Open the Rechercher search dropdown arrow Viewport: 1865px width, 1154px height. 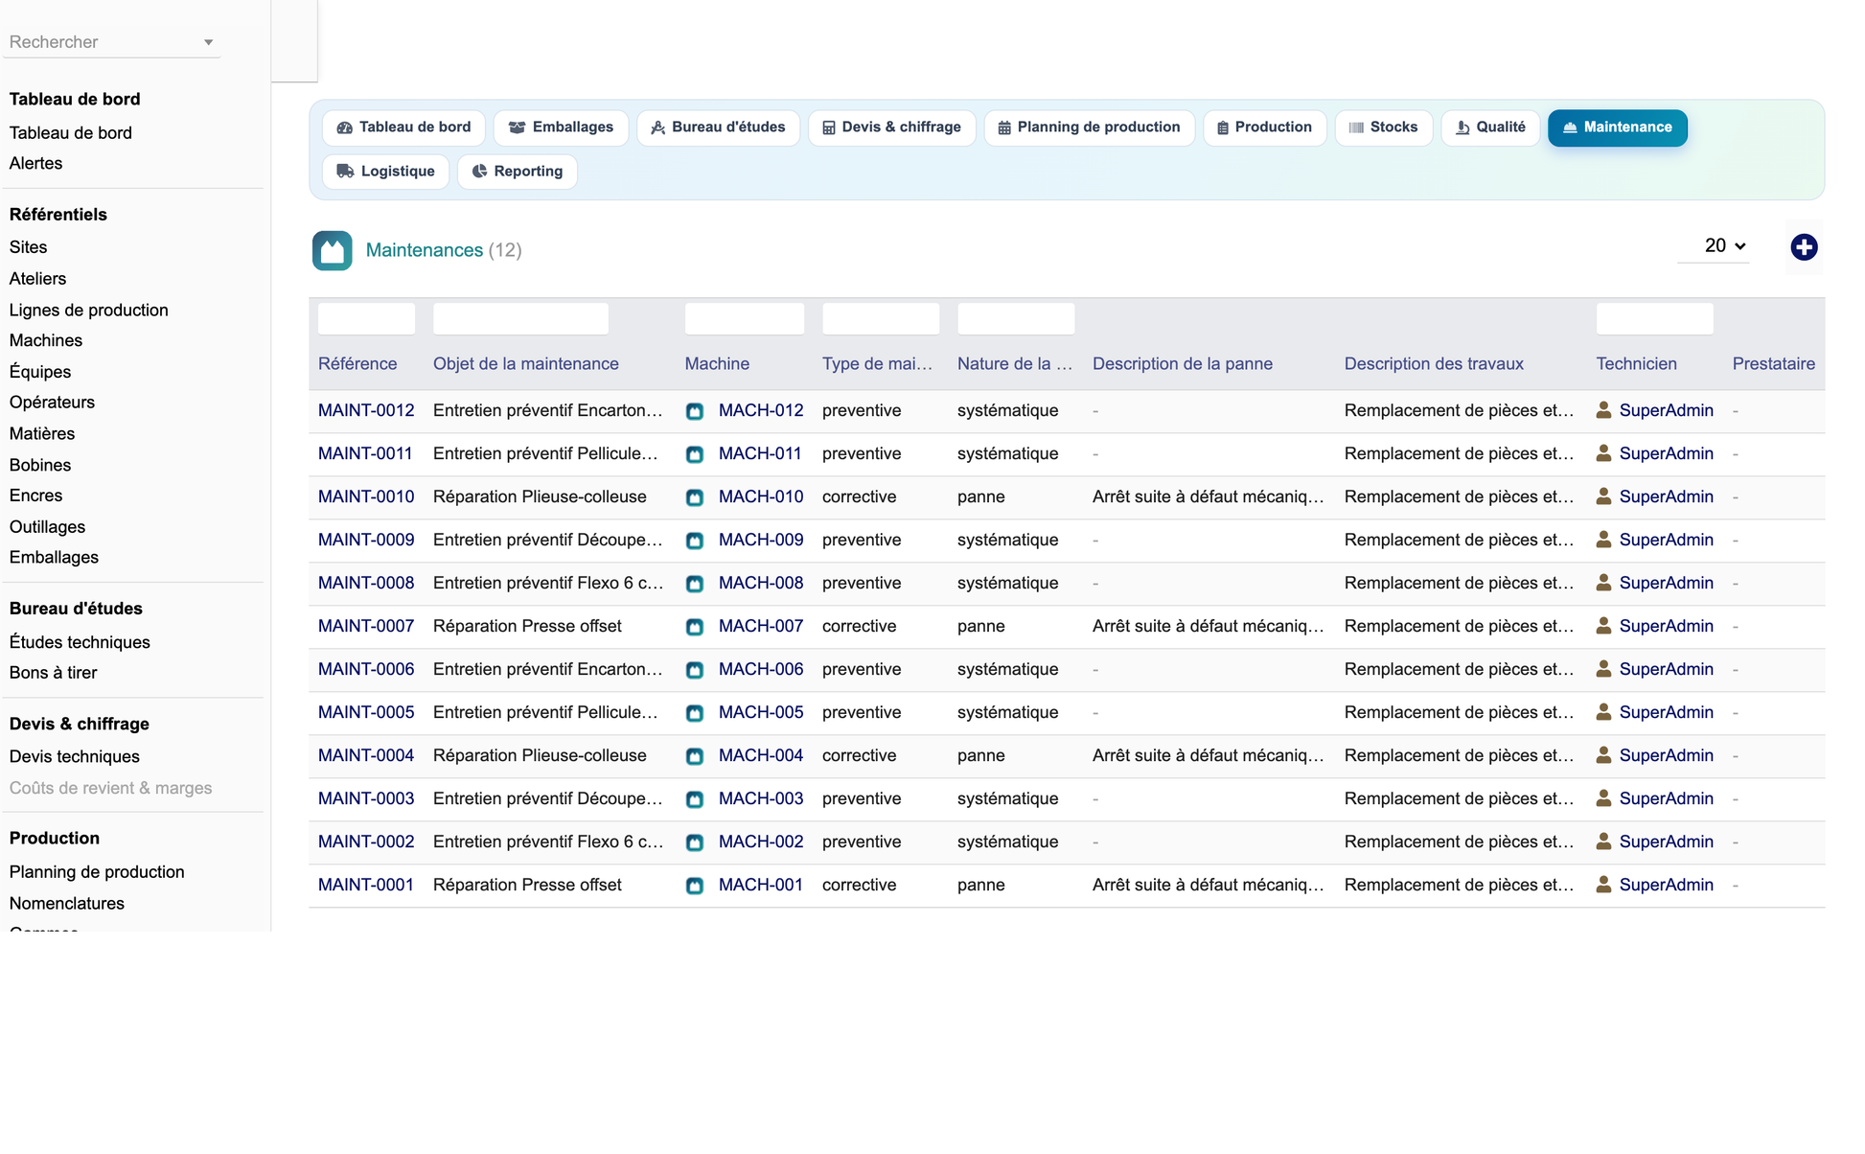point(208,42)
